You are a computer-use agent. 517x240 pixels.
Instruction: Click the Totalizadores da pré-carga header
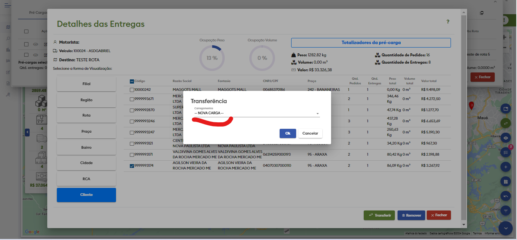(371, 43)
